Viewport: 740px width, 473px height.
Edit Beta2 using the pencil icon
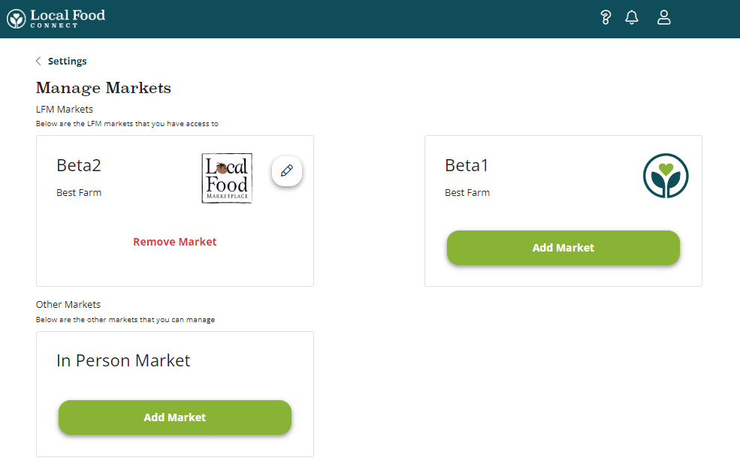(286, 171)
